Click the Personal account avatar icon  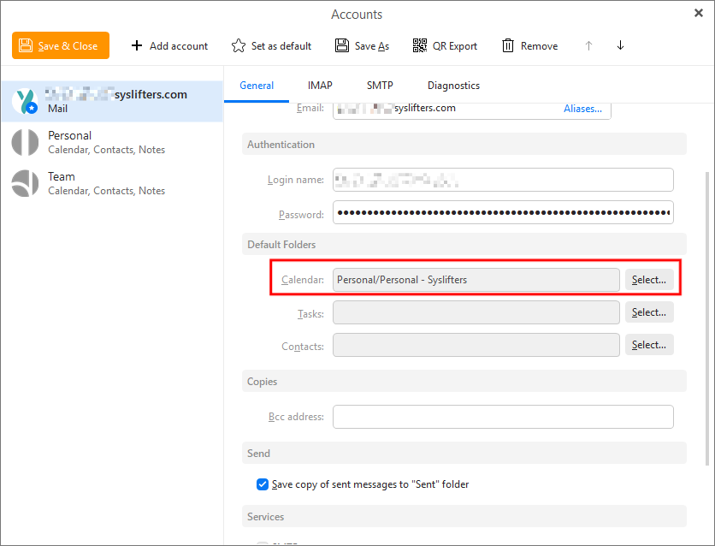coord(25,142)
